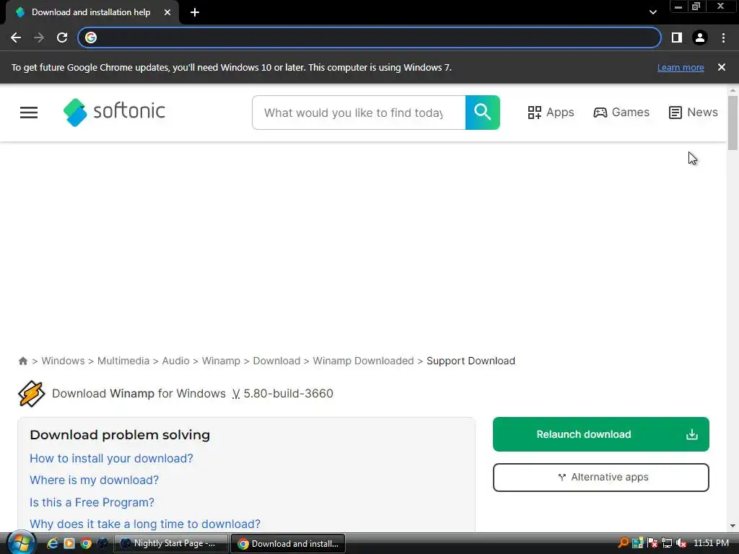739x554 pixels.
Task: Click the Action Center flag tray icon
Action: point(652,542)
